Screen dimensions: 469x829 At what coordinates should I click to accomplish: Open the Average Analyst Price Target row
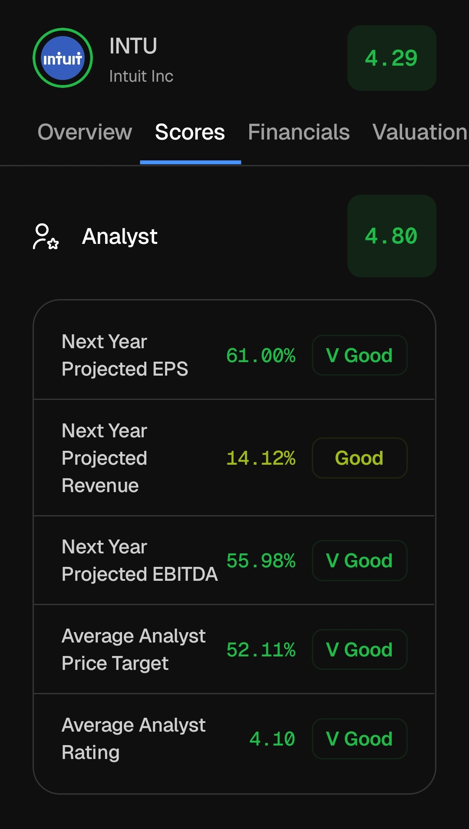pyautogui.click(x=234, y=649)
